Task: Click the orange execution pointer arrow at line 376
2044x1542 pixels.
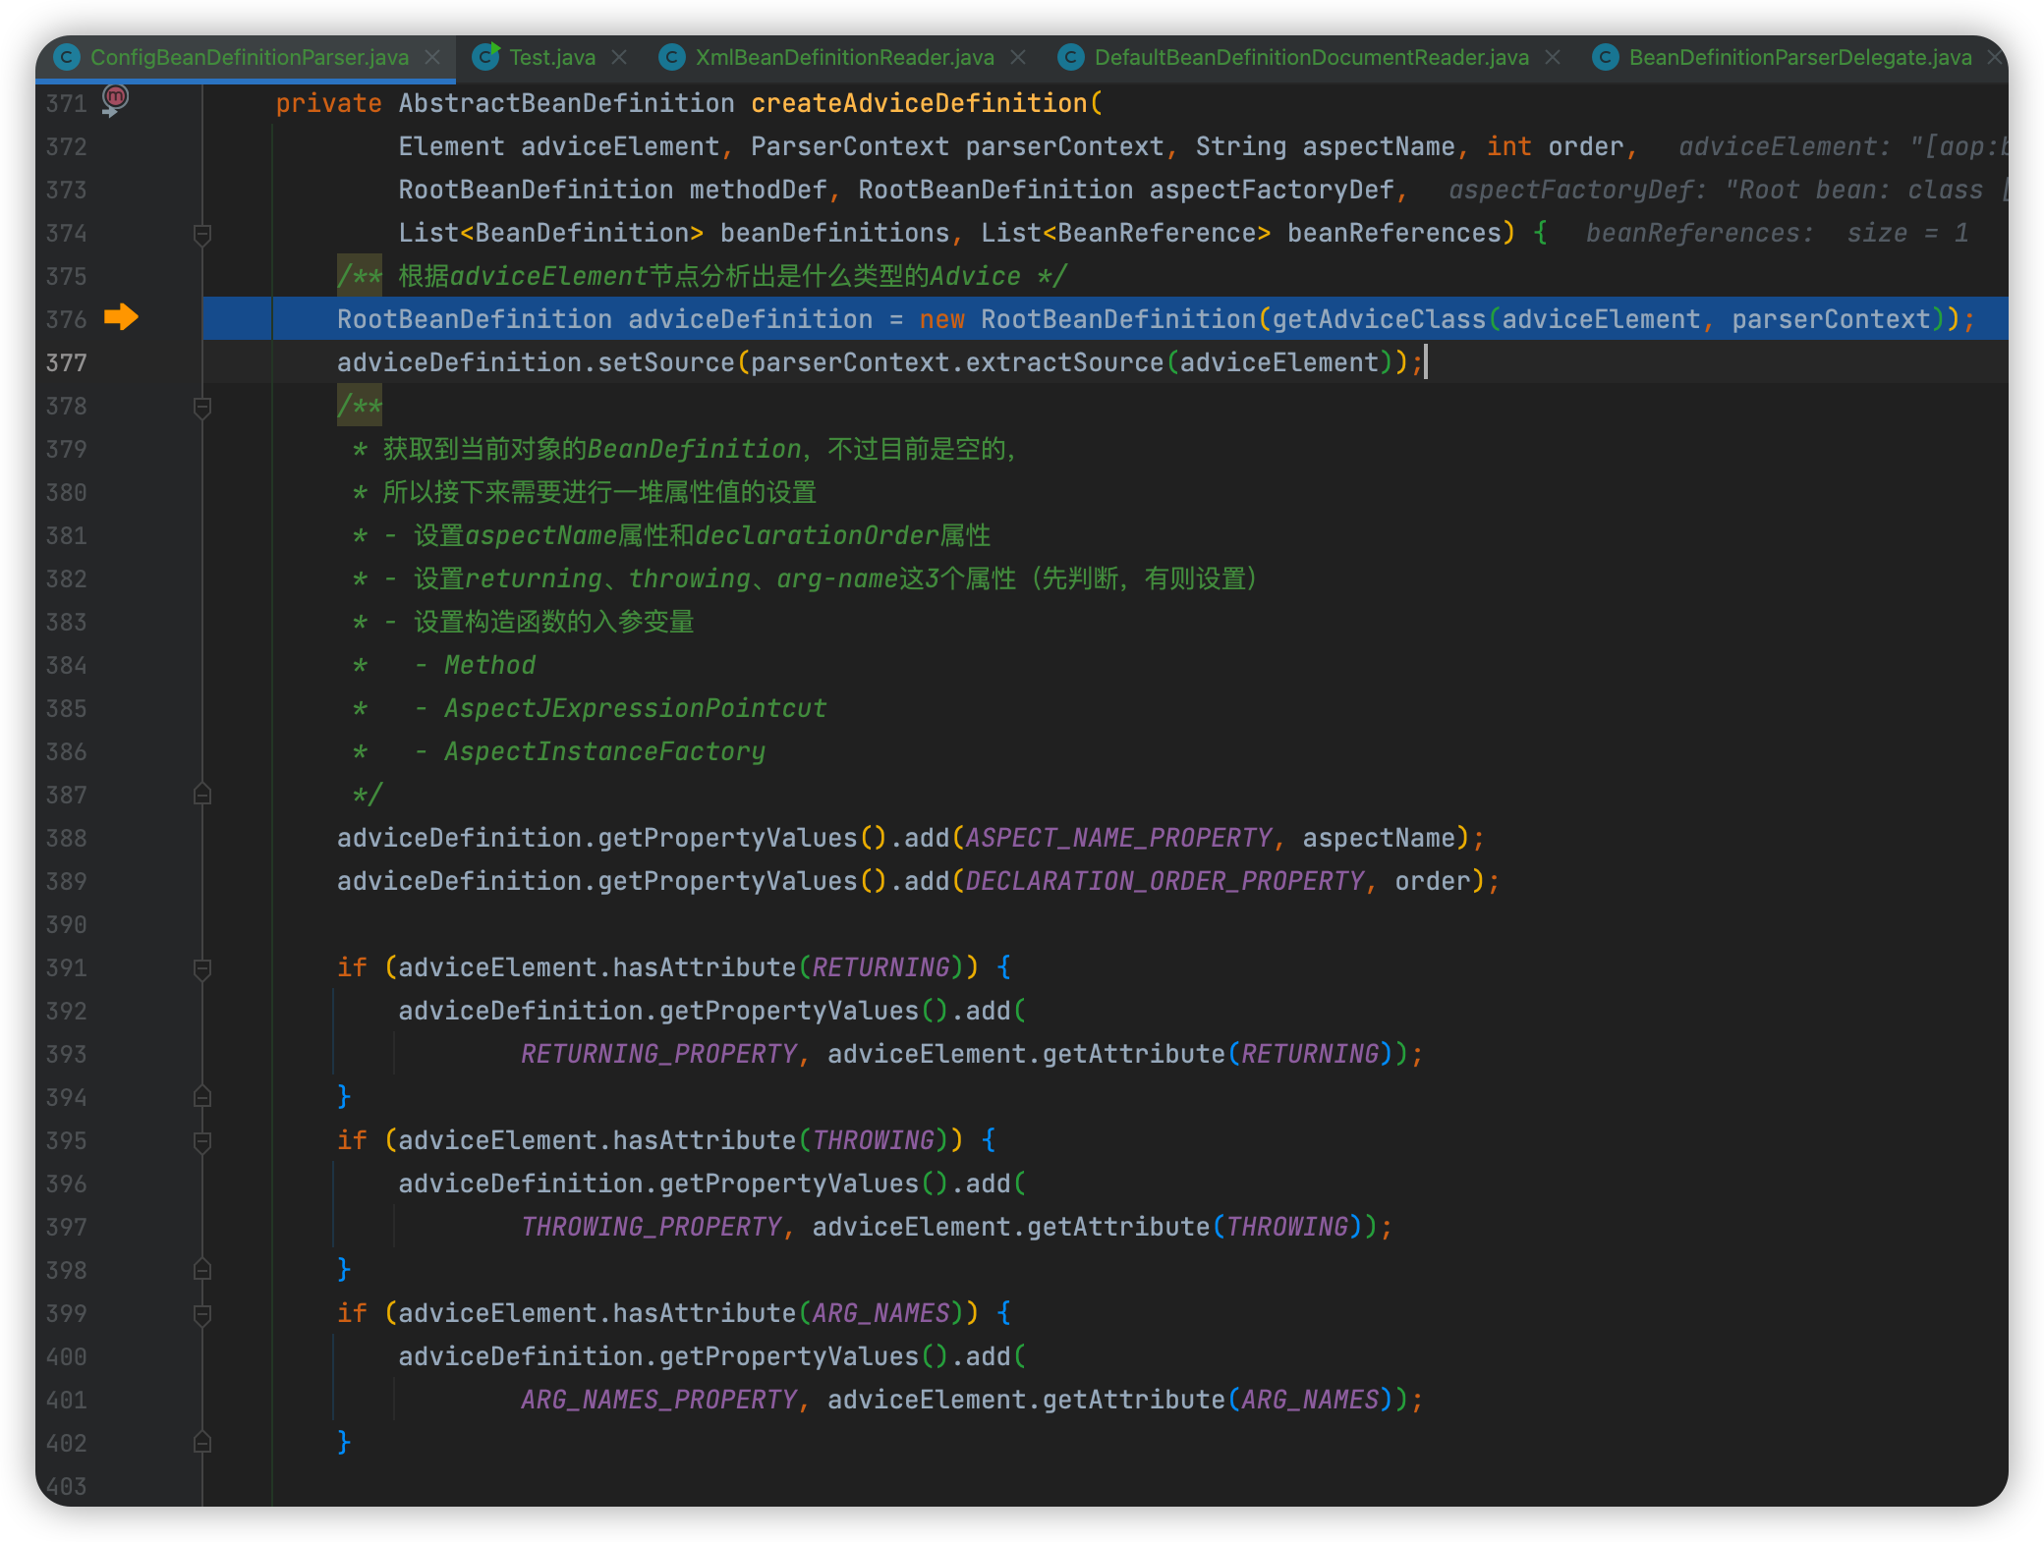Action: click(x=121, y=317)
